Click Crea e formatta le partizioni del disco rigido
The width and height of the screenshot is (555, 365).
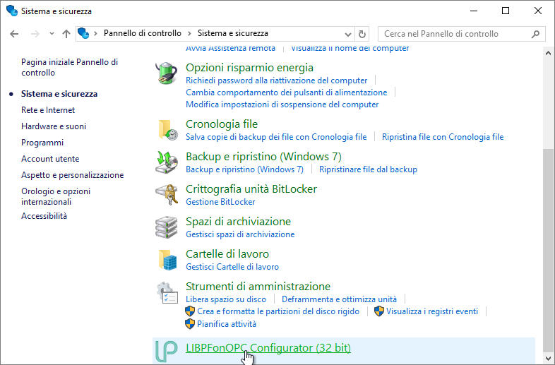pos(278,311)
